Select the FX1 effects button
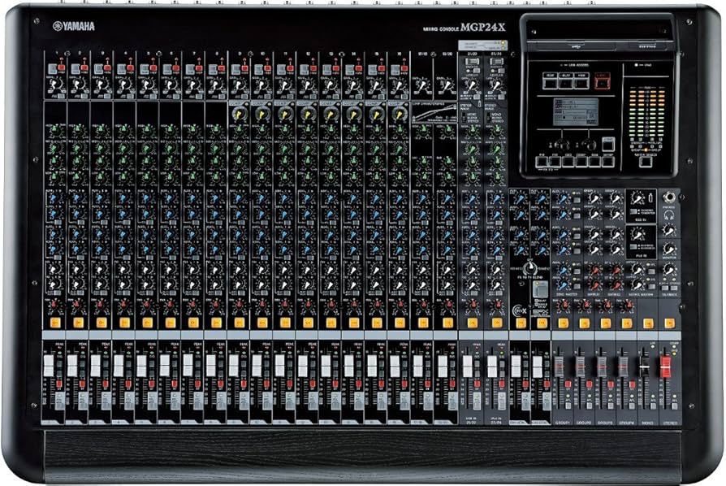This screenshot has width=726, height=486. tap(541, 160)
